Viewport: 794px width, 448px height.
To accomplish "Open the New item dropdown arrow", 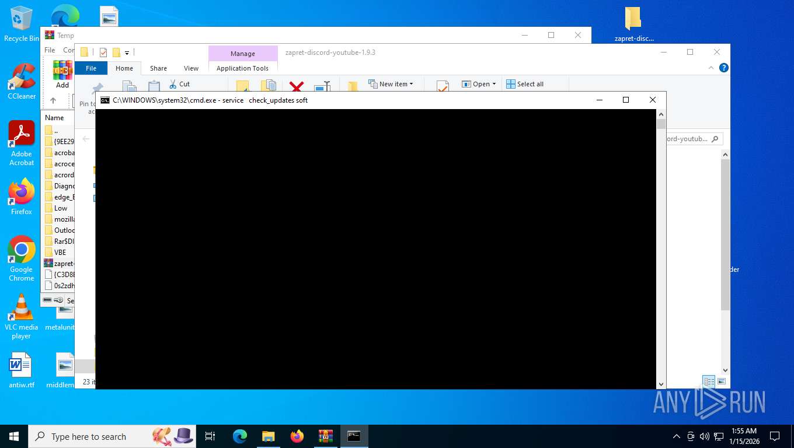I will point(411,84).
